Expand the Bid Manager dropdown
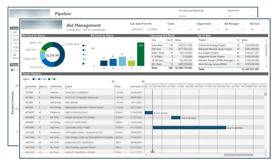 click(235, 29)
